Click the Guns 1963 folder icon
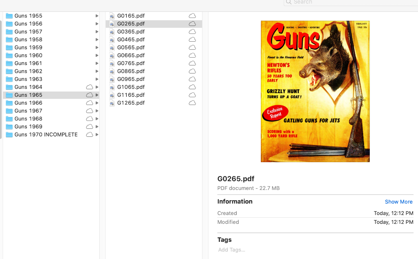 (9, 79)
